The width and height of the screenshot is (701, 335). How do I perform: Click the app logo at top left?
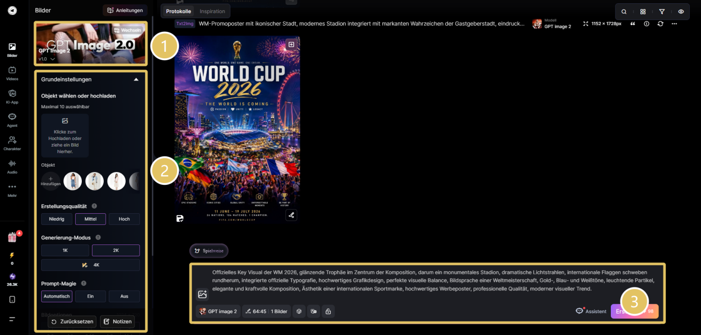[12, 10]
